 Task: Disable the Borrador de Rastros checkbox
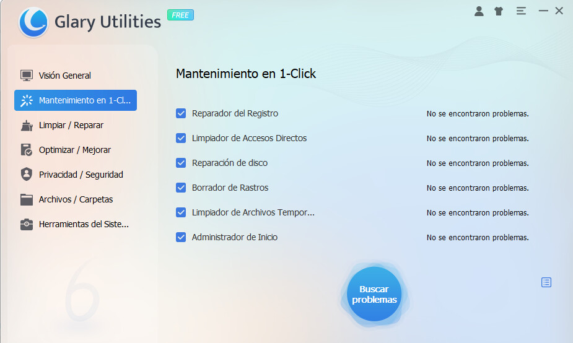[x=181, y=188]
